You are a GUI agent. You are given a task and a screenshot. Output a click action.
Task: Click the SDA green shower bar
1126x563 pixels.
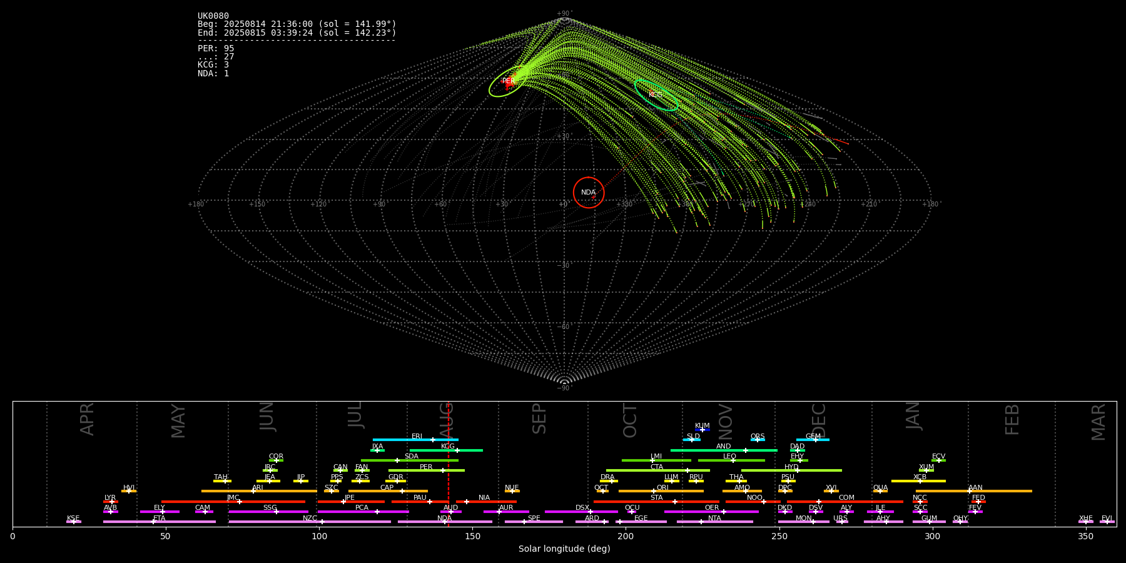(410, 460)
